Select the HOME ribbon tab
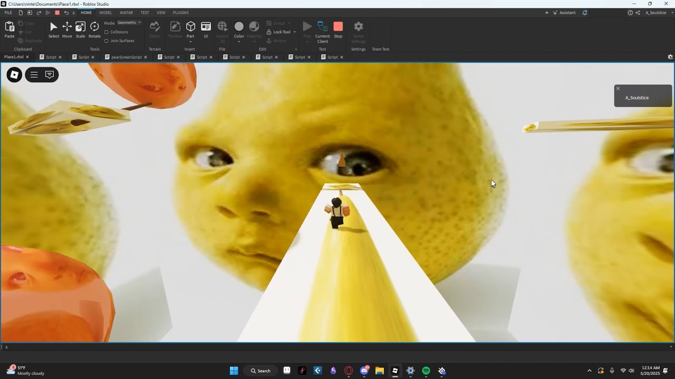Viewport: 675px width, 379px height. tap(86, 13)
